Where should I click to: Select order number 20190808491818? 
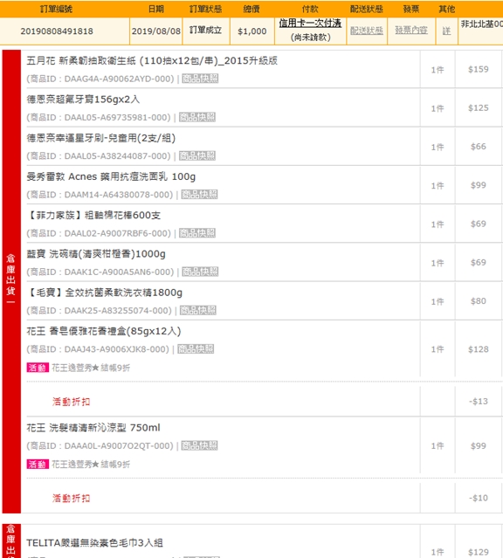click(x=57, y=31)
